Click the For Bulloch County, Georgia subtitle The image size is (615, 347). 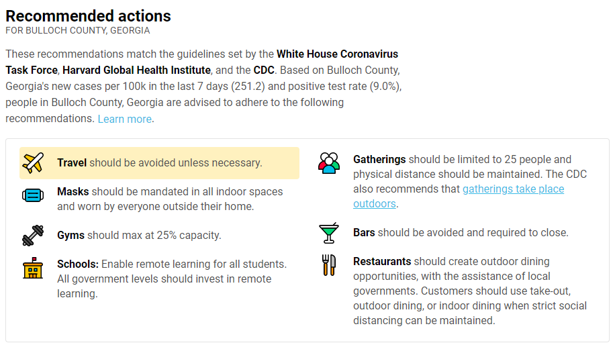(78, 31)
